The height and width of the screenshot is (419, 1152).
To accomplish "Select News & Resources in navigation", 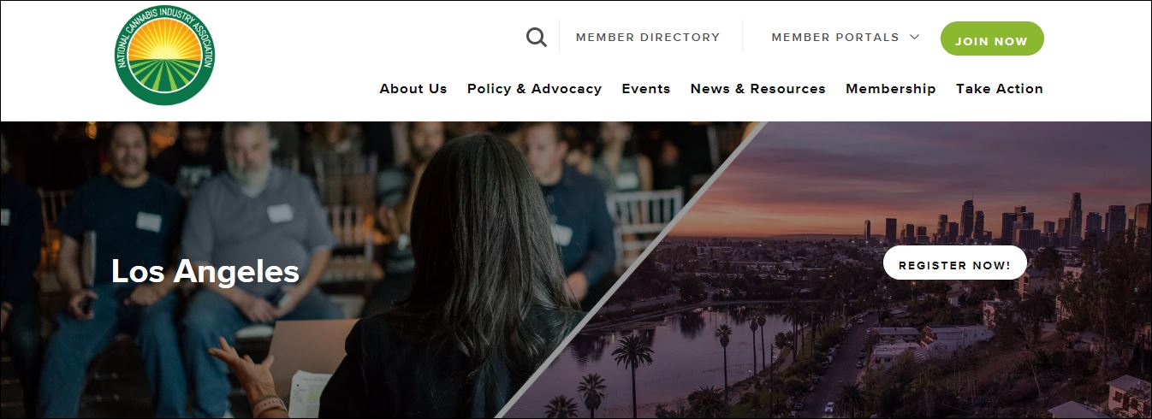I will (758, 89).
